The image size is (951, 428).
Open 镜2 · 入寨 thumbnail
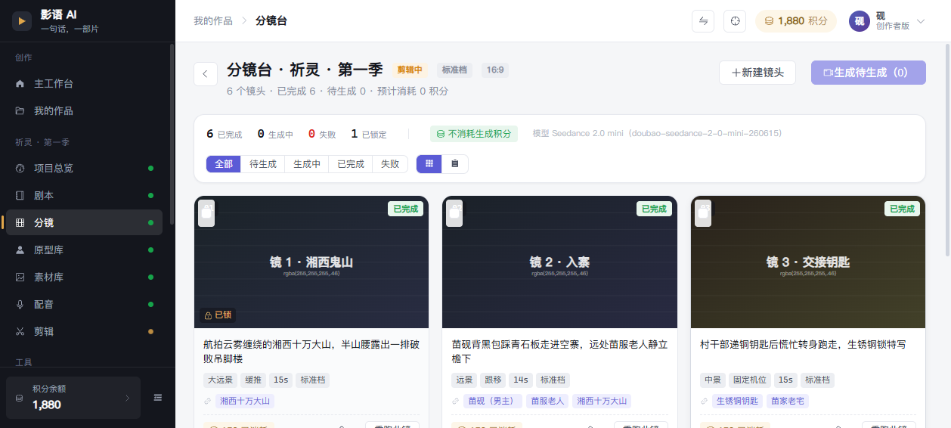coord(559,262)
